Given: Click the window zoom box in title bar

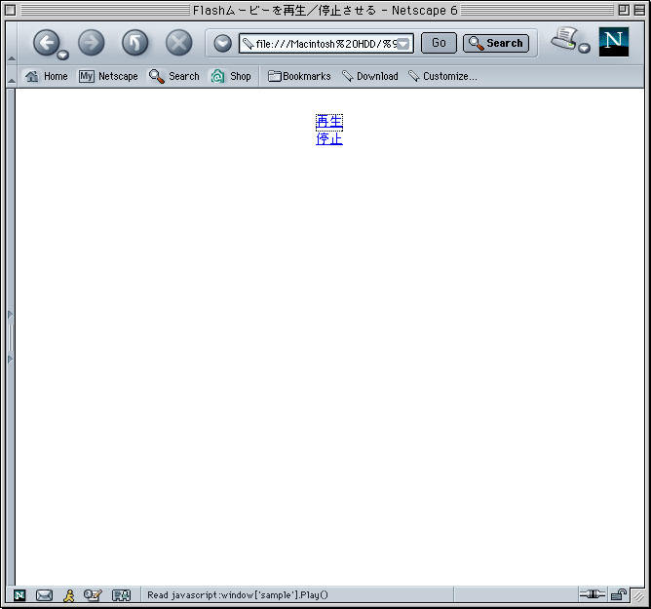Looking at the screenshot, I should click(623, 10).
